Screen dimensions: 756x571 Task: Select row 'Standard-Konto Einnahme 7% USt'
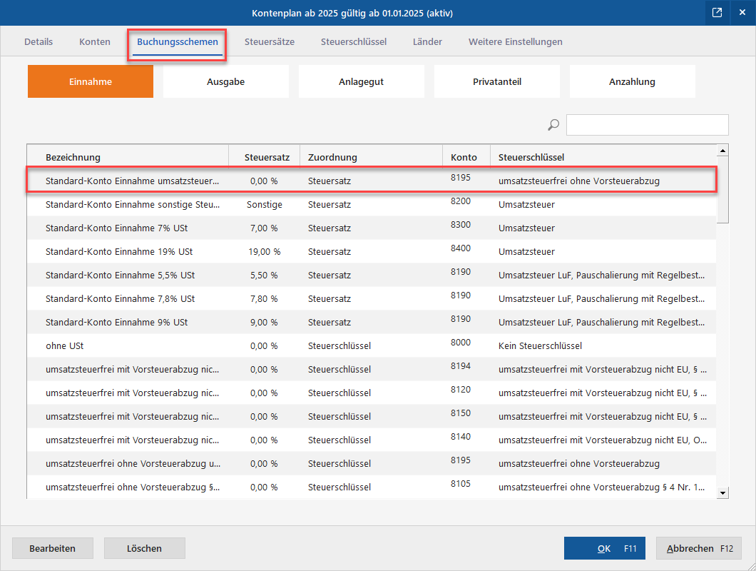[372, 228]
